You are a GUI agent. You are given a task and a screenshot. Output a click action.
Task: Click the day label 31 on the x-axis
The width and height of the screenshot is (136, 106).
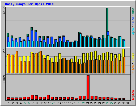click(127, 103)
